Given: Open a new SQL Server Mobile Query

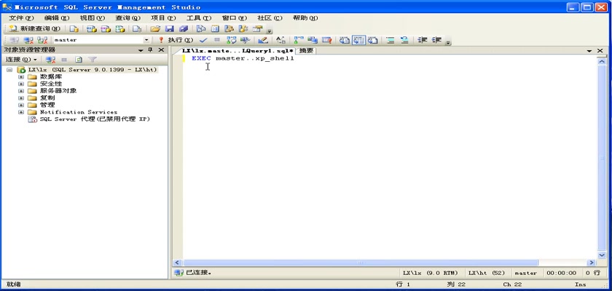Looking at the screenshot, I should 137,29.
